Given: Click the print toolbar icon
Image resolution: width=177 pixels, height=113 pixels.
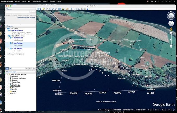Looking at the screenshot, I should click(79, 9).
